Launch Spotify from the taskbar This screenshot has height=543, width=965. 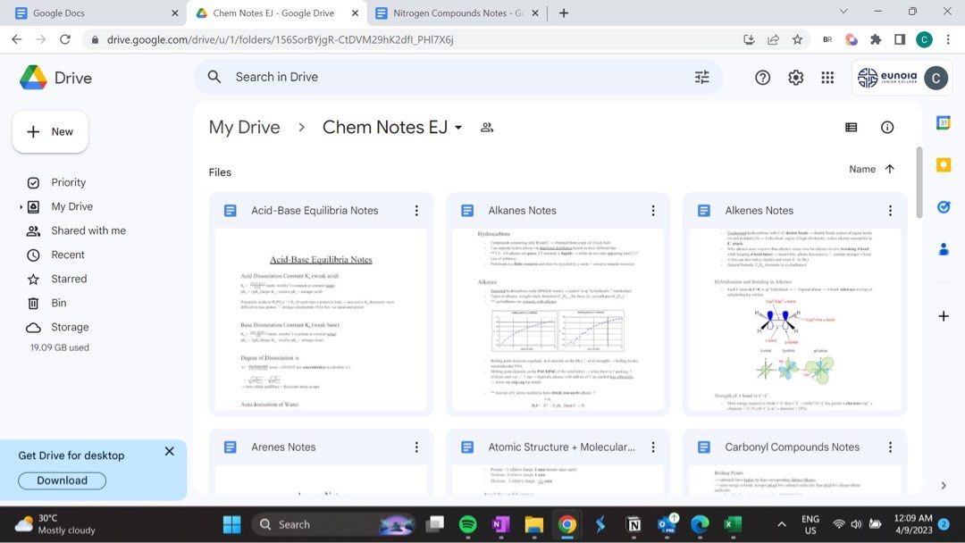pos(468,524)
